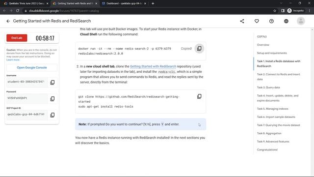This screenshot has width=314, height=177.
Task: Open the Chrome three-dot menu
Action: tap(310, 11)
